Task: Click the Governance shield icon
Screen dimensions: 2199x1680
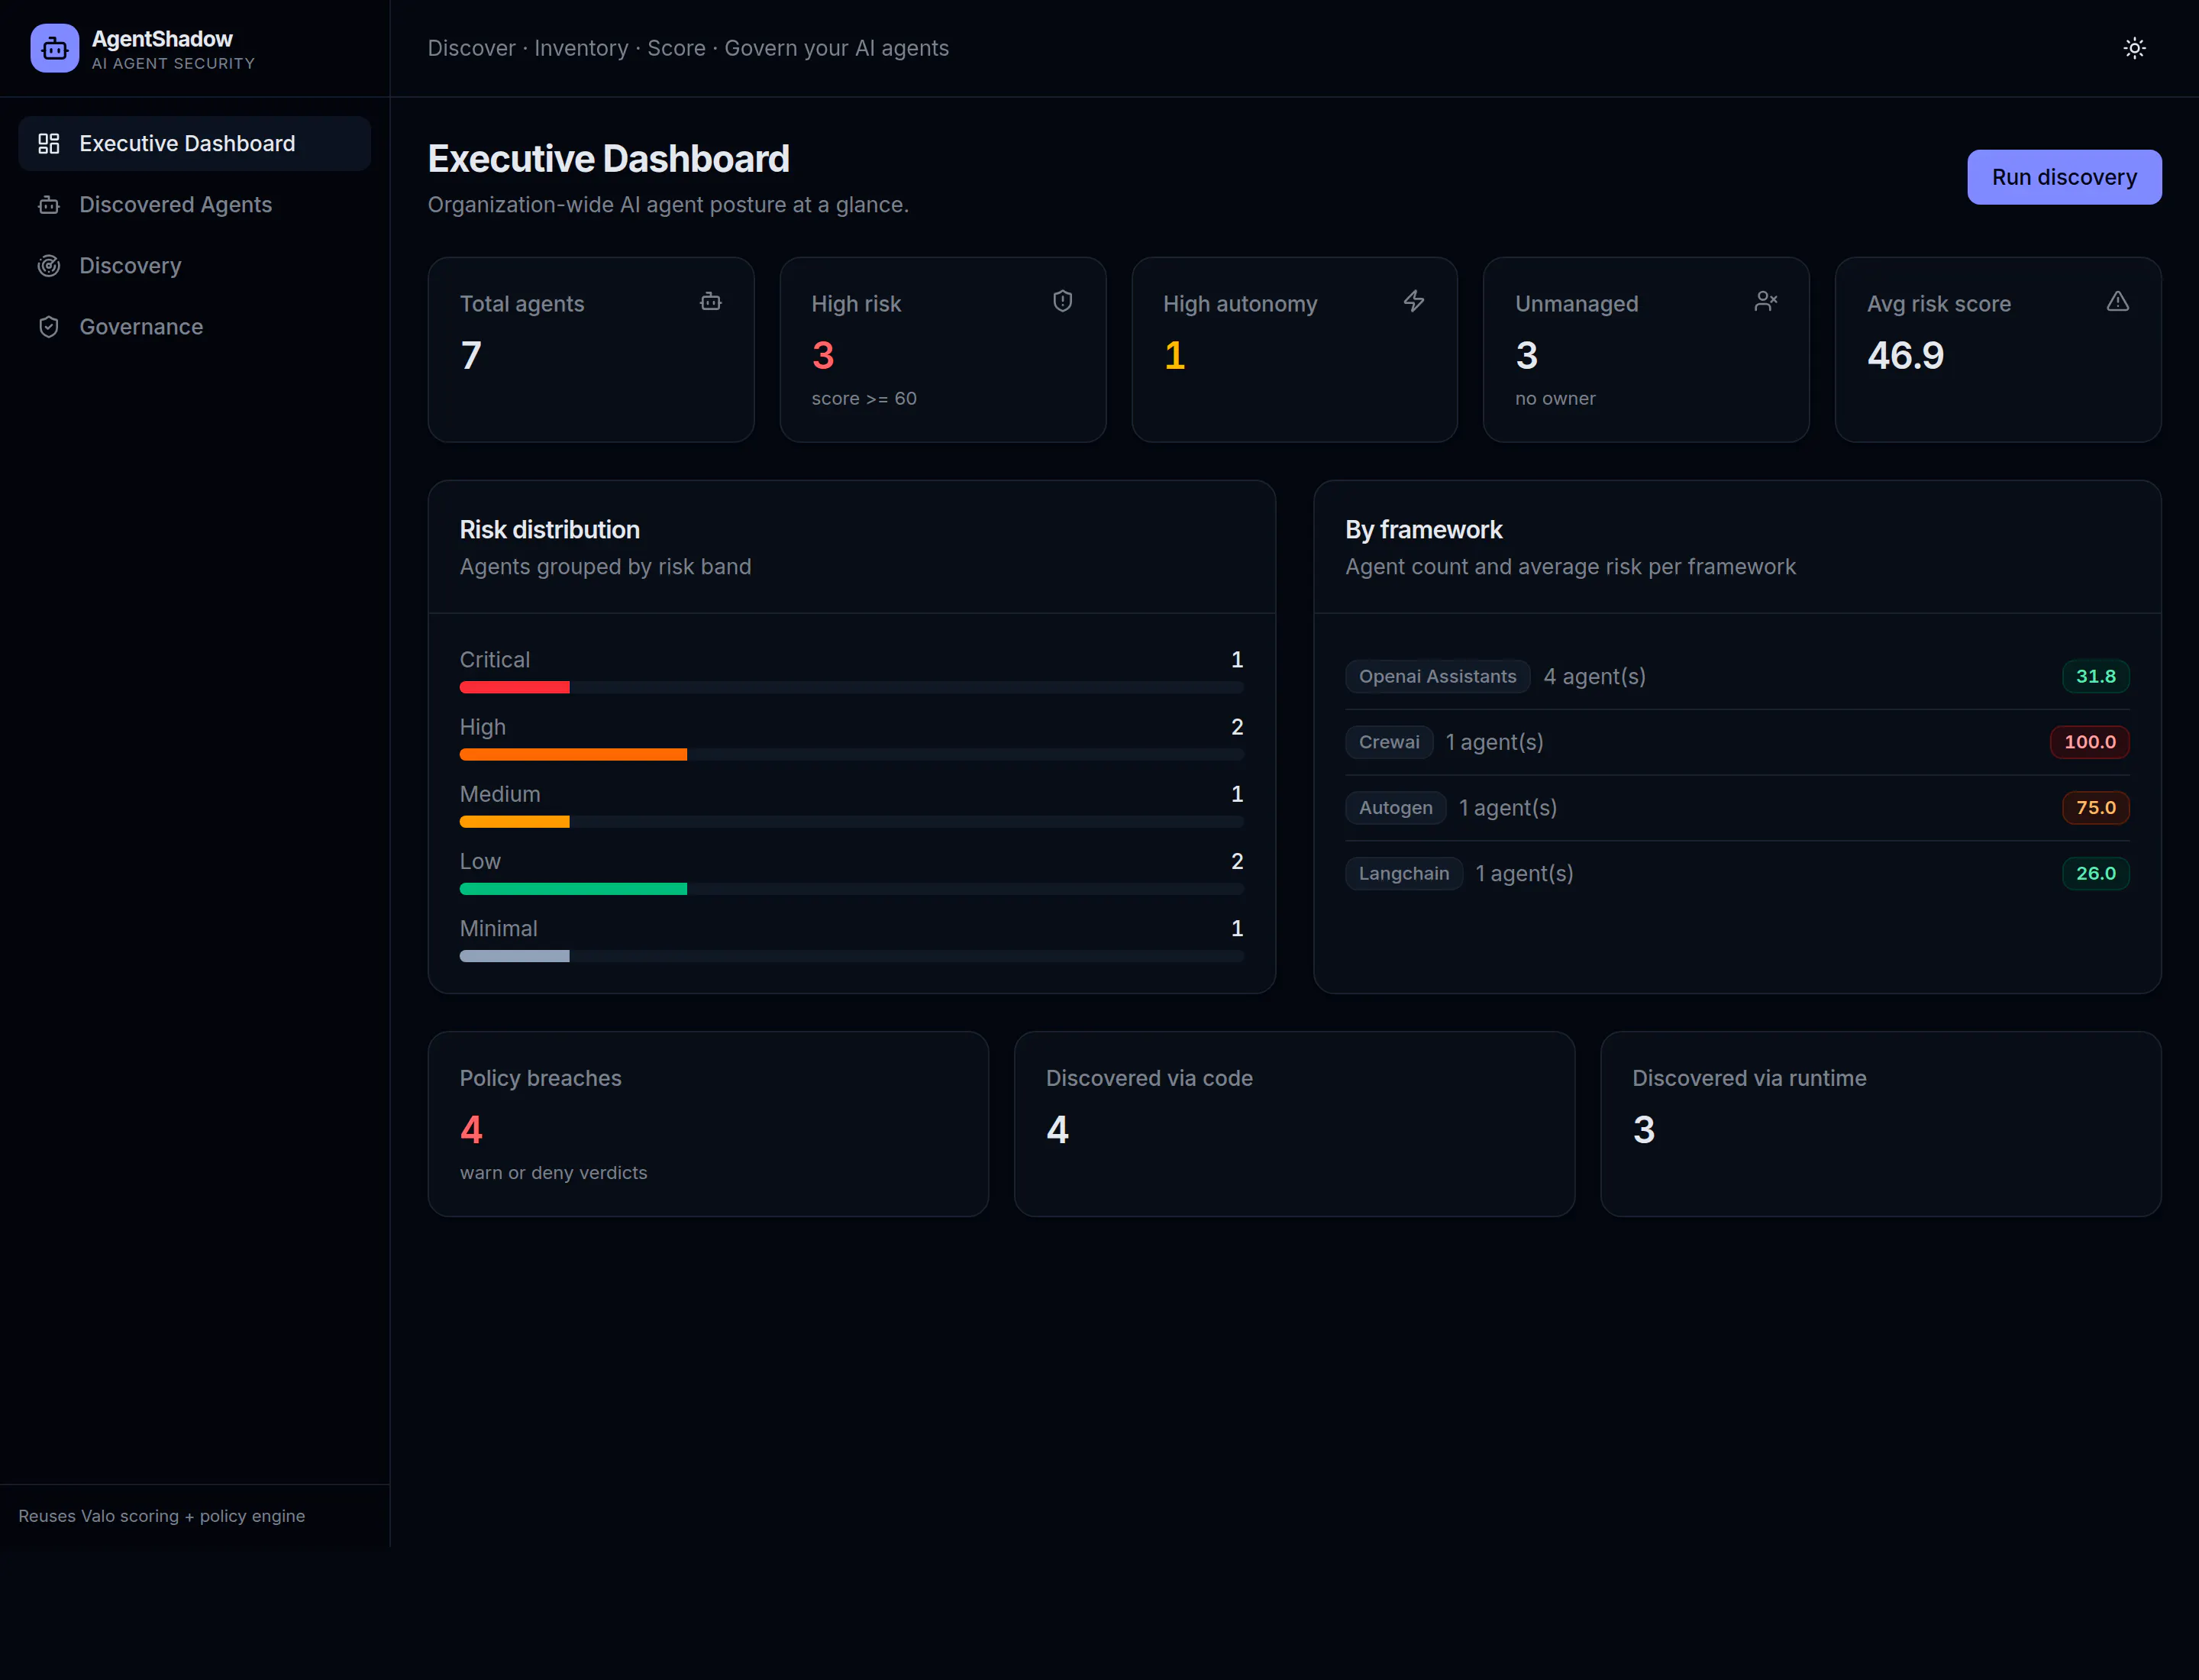Action: 49,327
